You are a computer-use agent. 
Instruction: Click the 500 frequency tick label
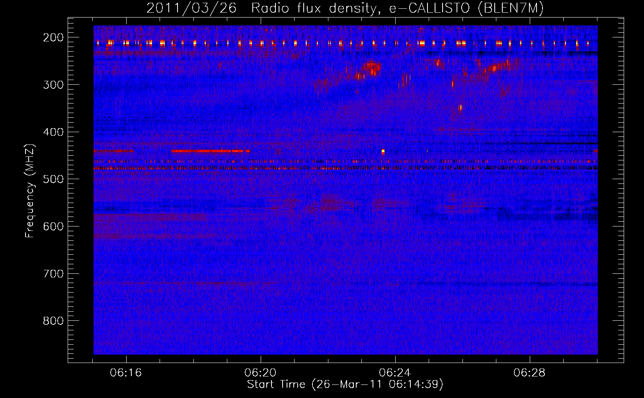pyautogui.click(x=53, y=179)
